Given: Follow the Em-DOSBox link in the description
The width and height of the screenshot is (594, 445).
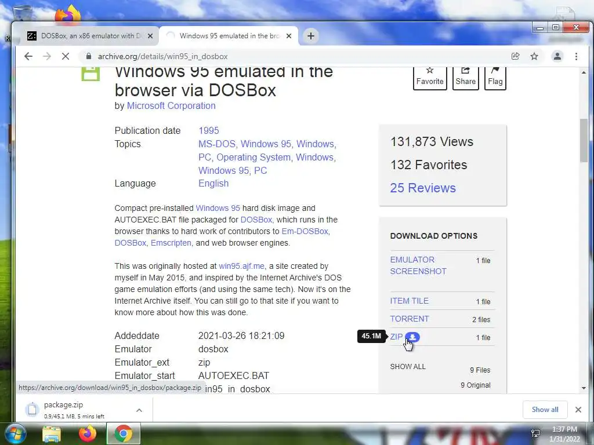Looking at the screenshot, I should (305, 231).
